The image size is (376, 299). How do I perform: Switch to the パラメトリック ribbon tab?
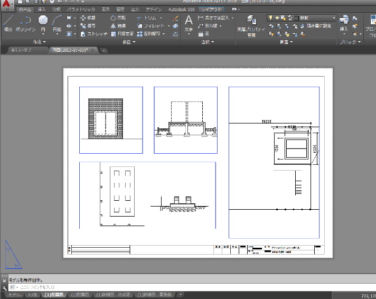click(81, 10)
